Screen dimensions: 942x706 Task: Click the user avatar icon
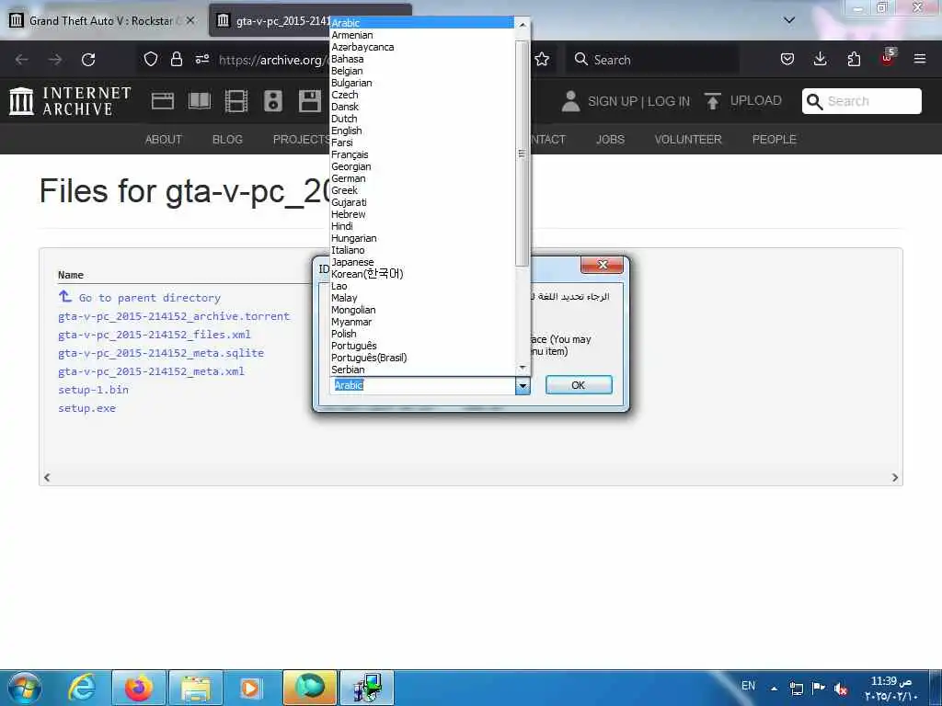click(570, 101)
